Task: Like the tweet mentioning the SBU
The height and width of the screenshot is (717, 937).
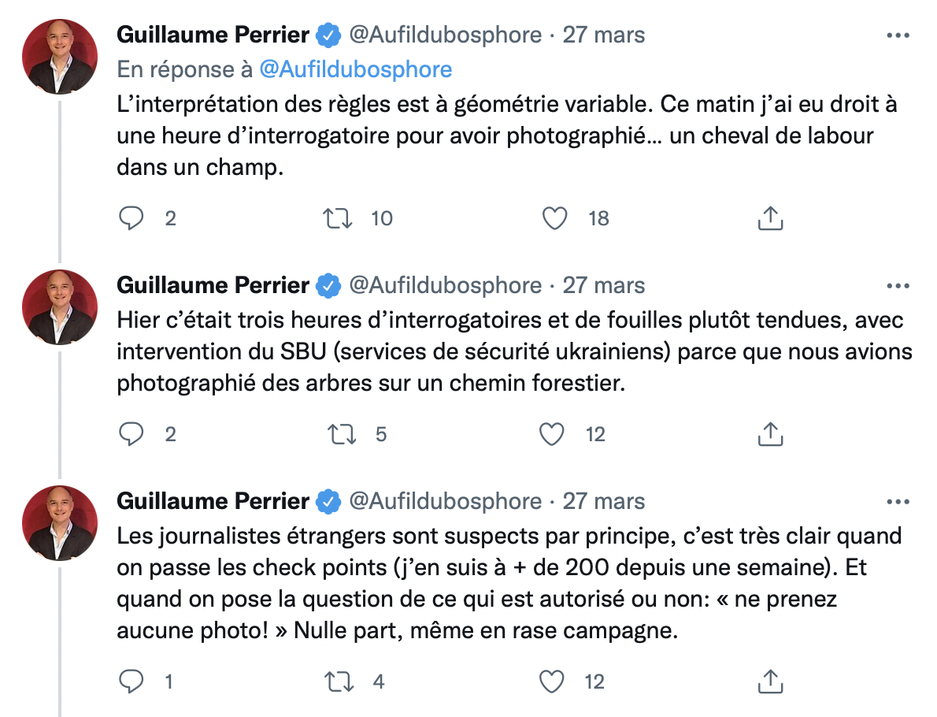Action: (555, 434)
